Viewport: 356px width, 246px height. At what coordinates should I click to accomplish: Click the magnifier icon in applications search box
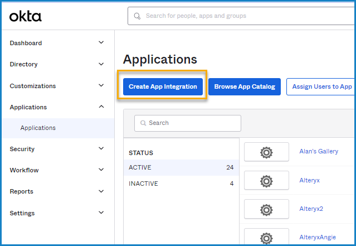click(x=143, y=123)
